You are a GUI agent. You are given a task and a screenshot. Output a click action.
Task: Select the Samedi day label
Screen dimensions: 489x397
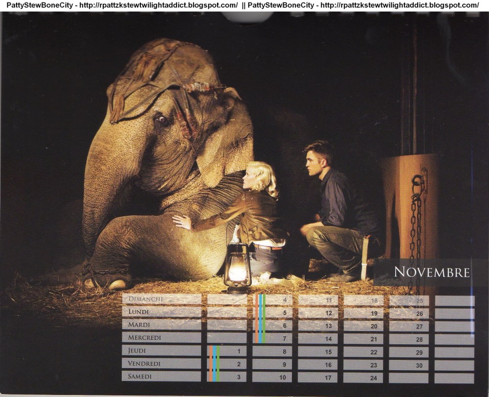tap(161, 376)
